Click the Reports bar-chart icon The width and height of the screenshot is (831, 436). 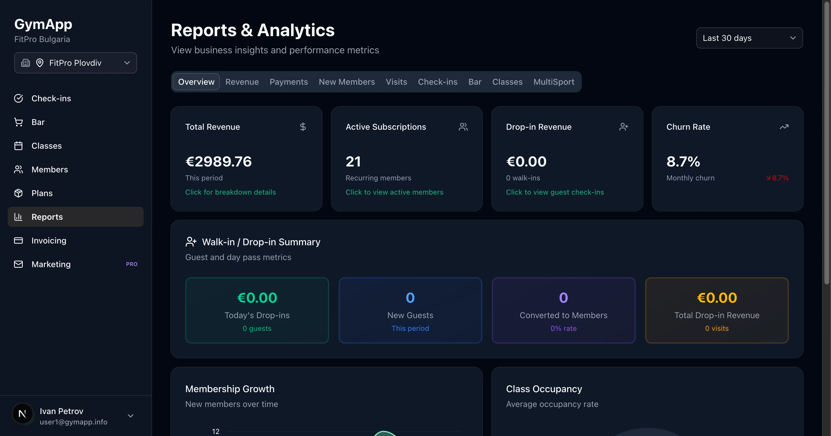pos(19,217)
